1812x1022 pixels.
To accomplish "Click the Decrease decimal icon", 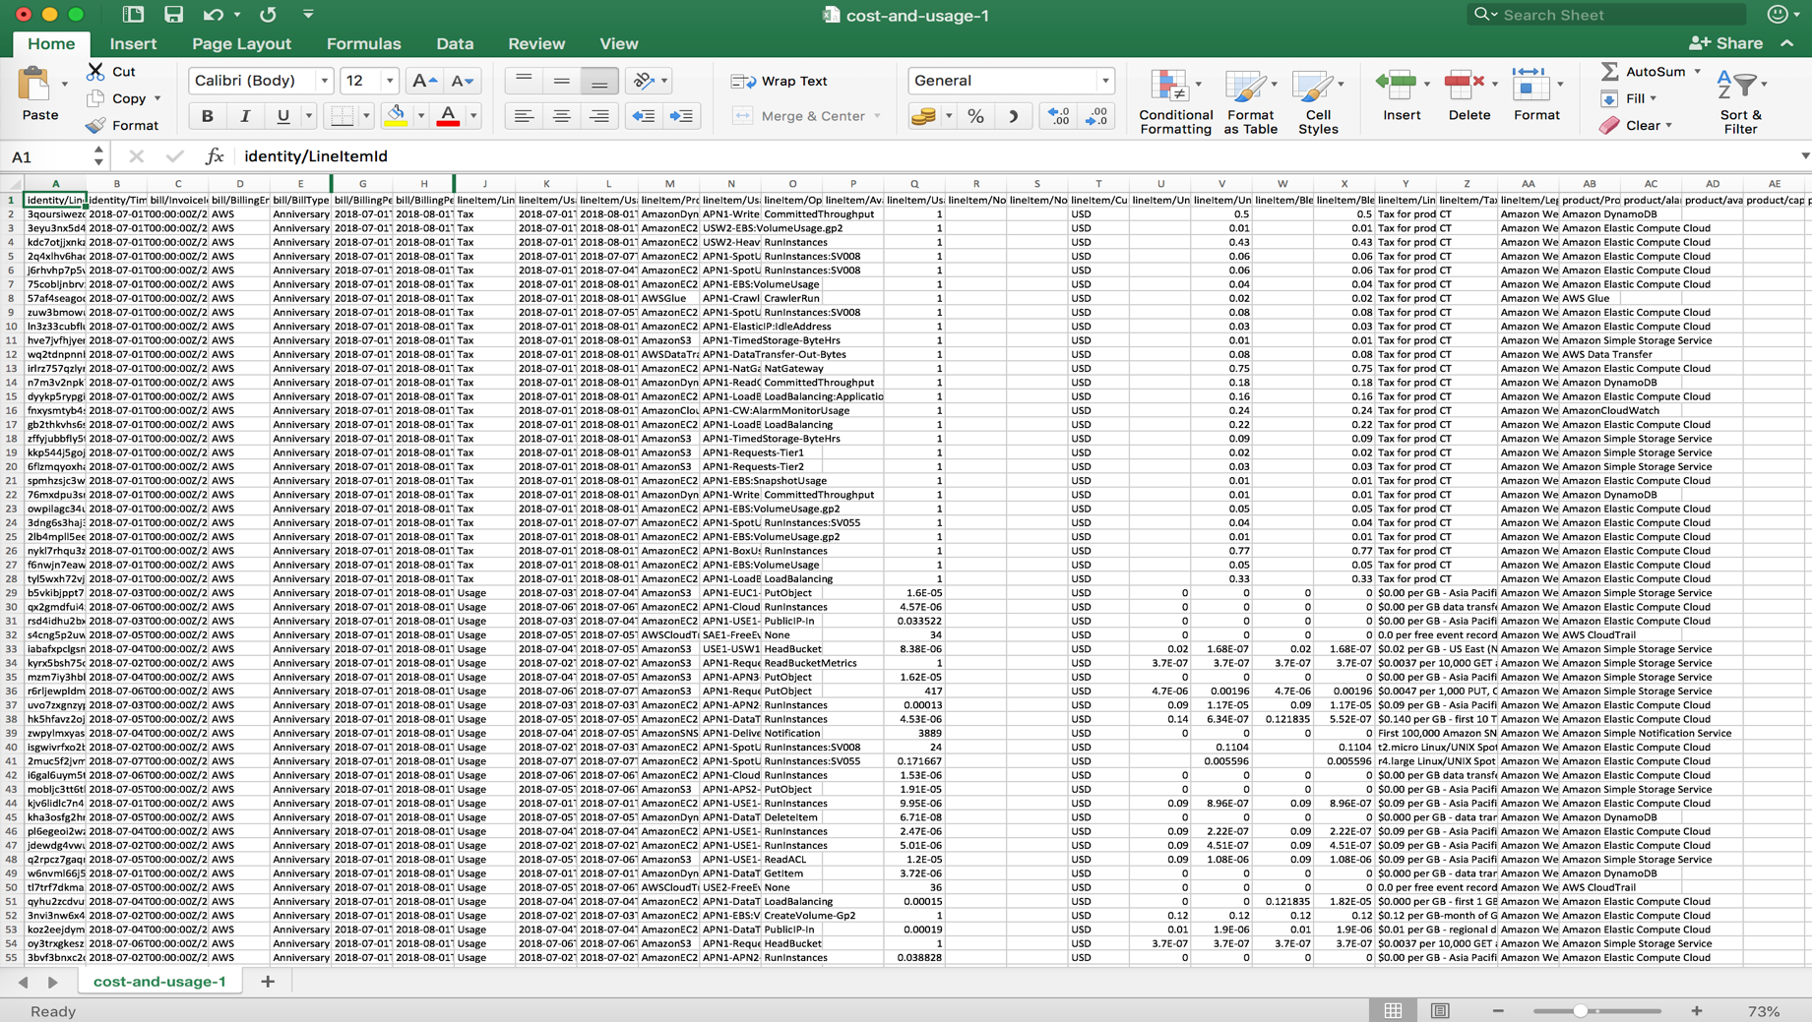I will coord(1096,116).
